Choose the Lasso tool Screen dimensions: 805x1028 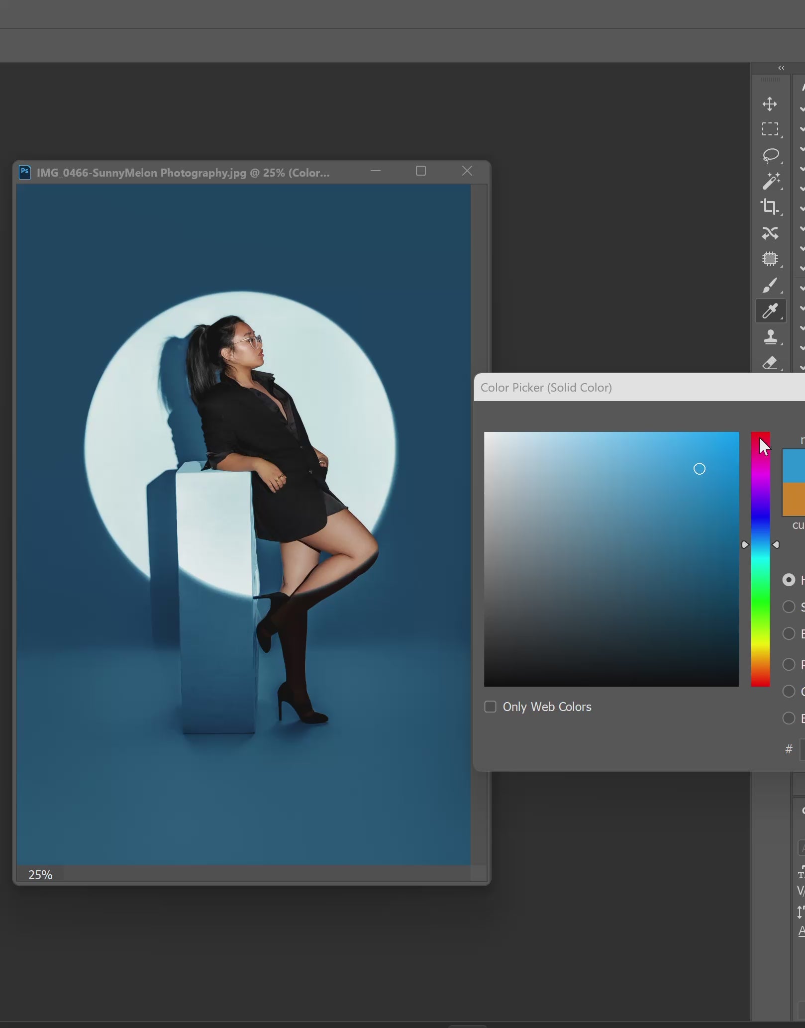pos(770,155)
